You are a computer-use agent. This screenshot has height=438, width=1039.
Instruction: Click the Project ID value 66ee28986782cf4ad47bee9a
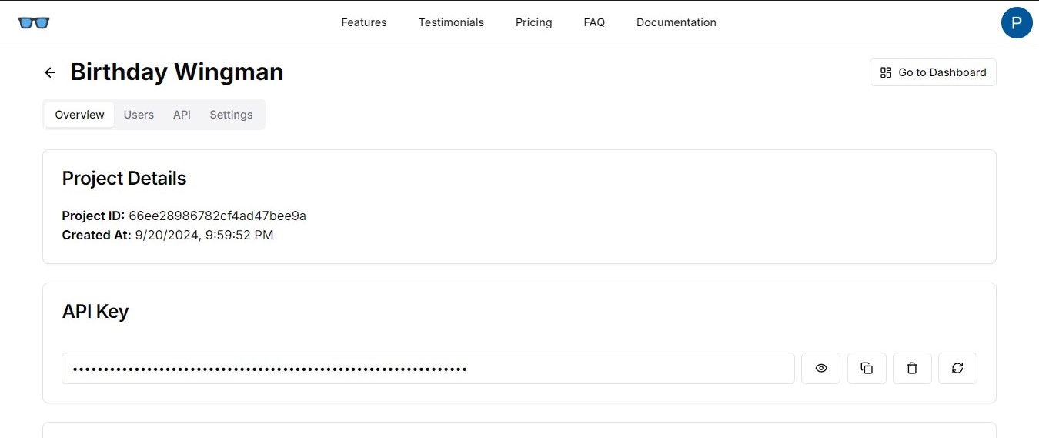point(217,216)
